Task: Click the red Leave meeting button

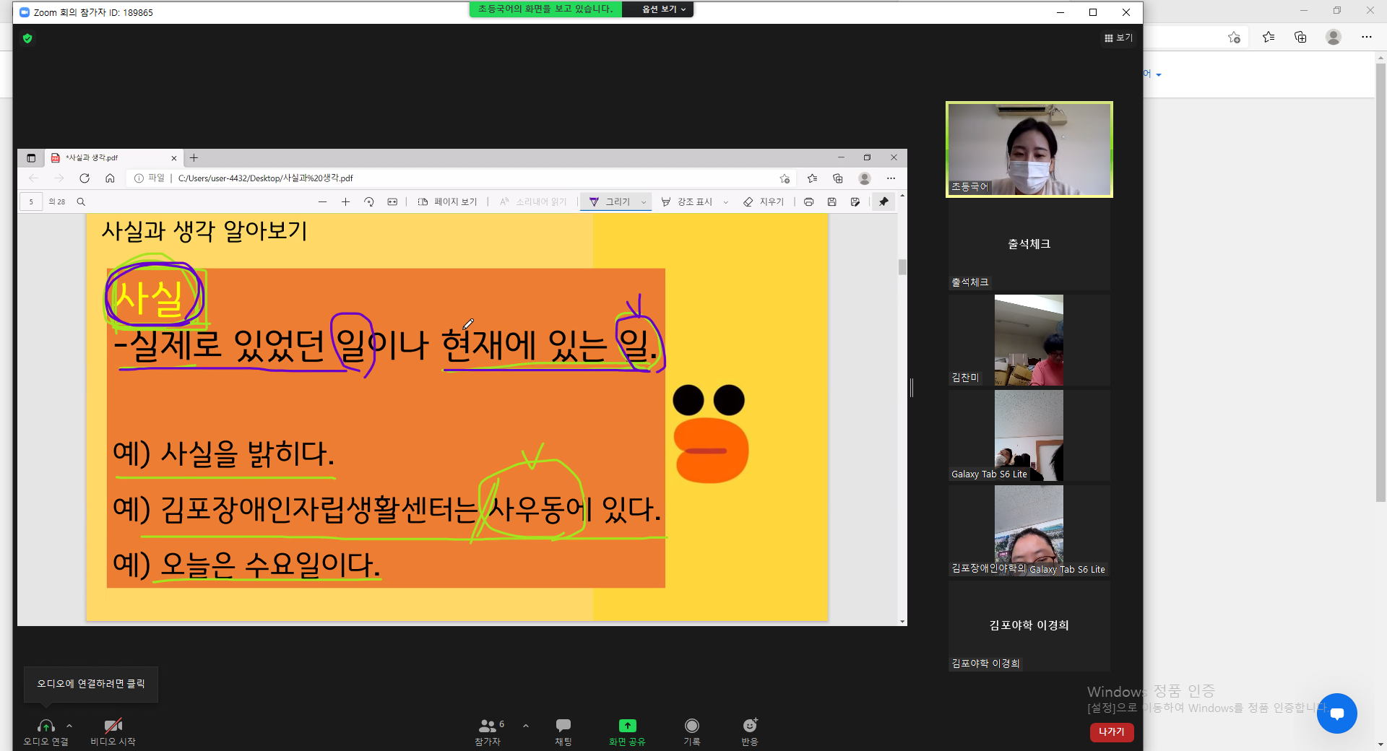Action: click(x=1112, y=732)
